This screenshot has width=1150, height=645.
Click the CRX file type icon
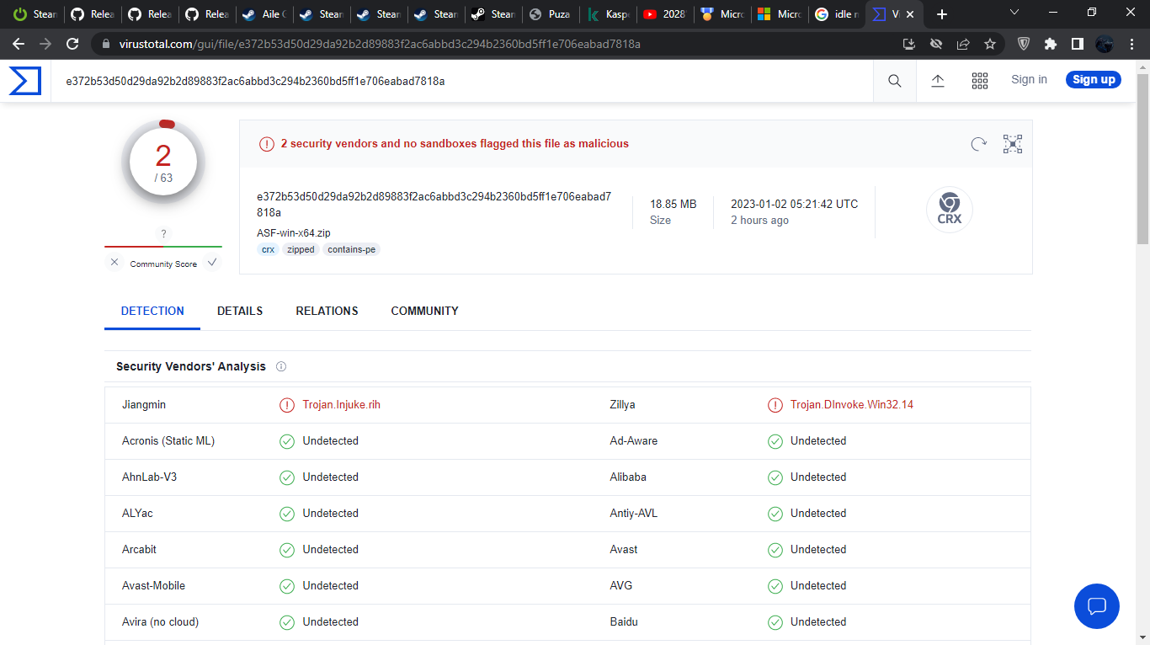point(950,210)
